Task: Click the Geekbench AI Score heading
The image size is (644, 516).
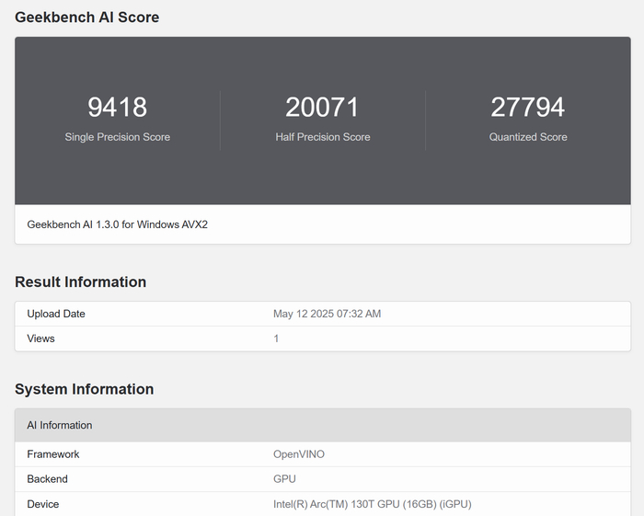Action: pos(86,17)
